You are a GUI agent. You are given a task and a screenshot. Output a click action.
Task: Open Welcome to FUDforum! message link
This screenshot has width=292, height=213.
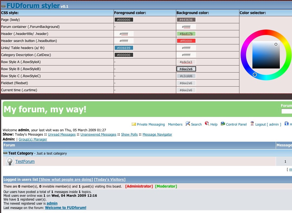(x=66, y=208)
